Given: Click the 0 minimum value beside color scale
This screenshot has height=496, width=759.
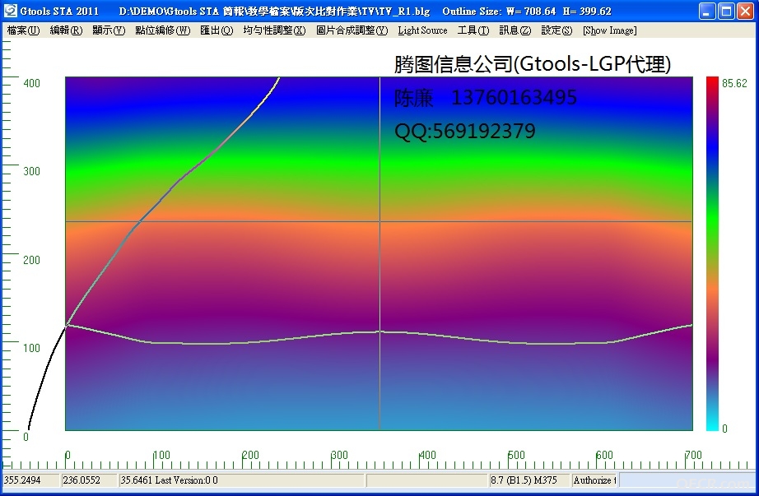Looking at the screenshot, I should coord(724,429).
